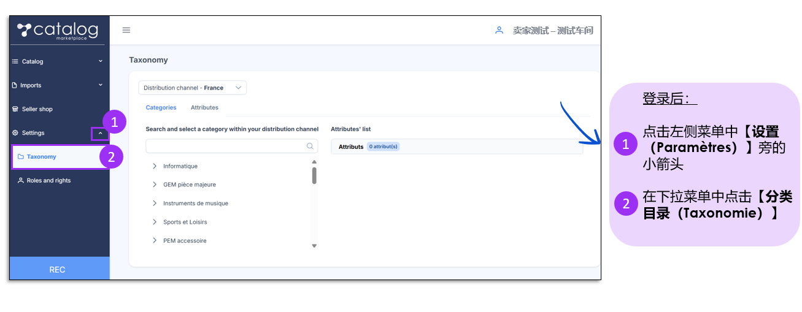Click the Seller shop store icon
The image size is (802, 312).
point(16,109)
